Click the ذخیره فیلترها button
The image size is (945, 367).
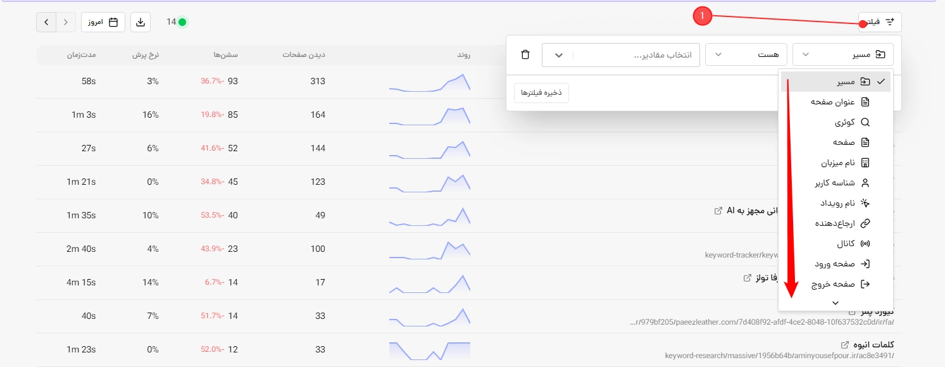tap(541, 93)
